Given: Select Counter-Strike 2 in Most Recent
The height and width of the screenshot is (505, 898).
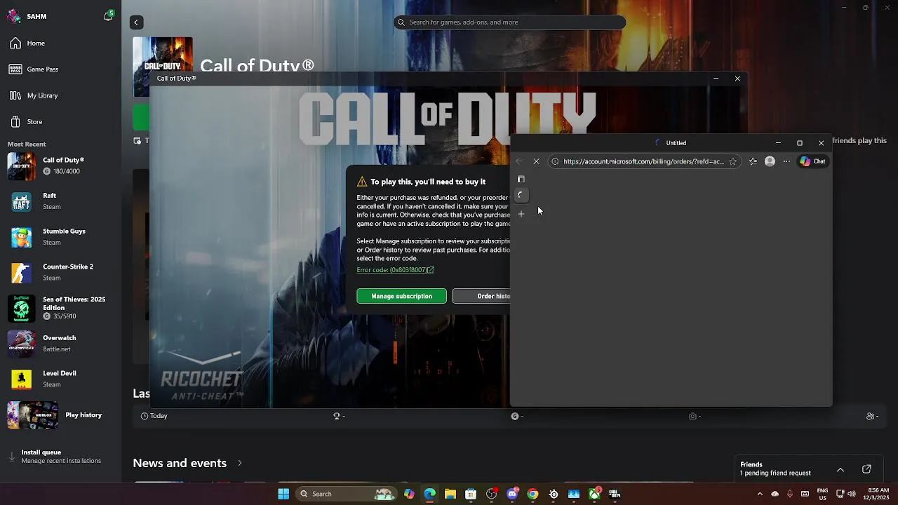Looking at the screenshot, I should click(61, 272).
